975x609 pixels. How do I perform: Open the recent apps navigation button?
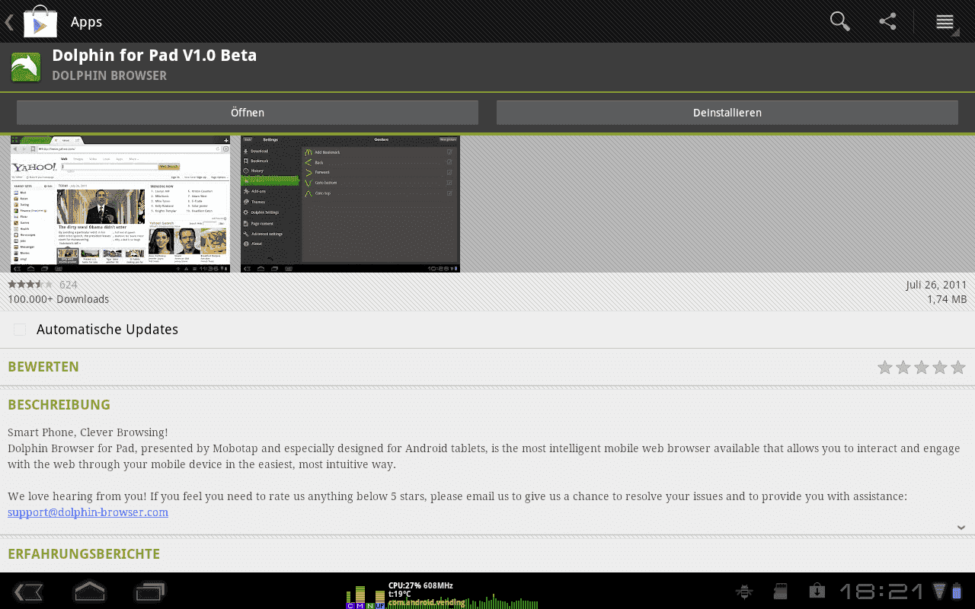[x=150, y=591]
